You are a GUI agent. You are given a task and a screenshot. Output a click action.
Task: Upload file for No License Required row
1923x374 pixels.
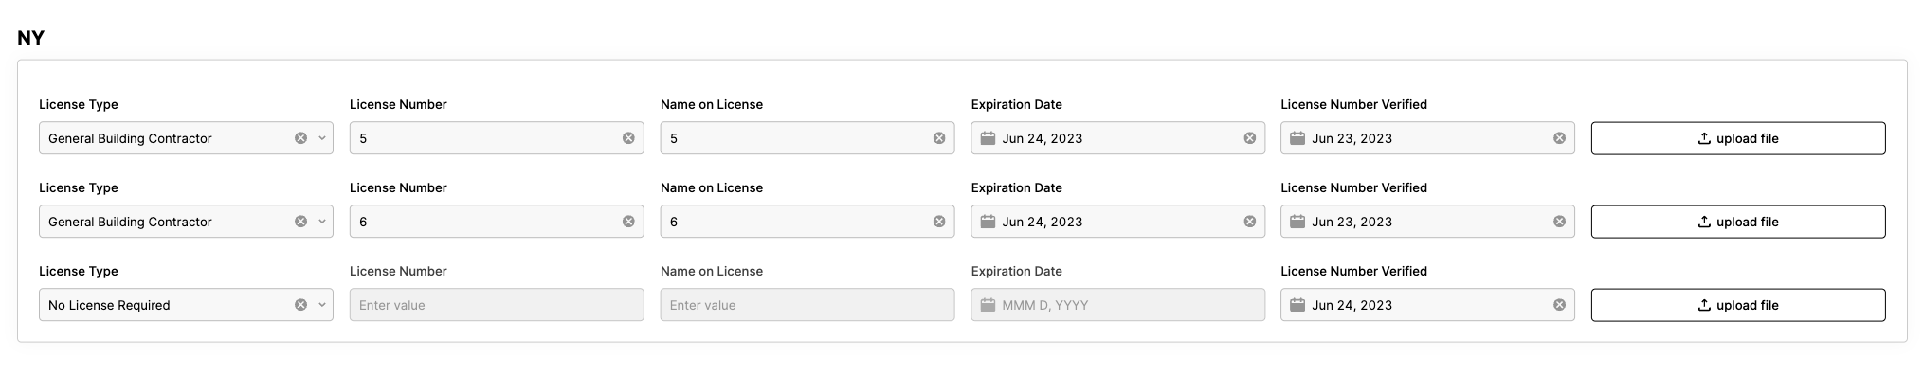click(x=1738, y=305)
